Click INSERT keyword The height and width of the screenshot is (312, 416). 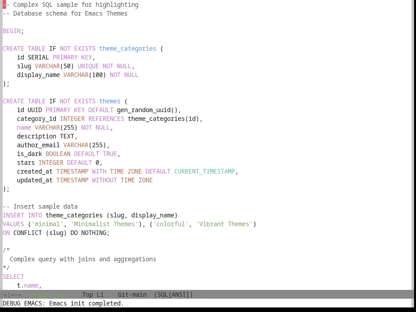tap(13, 215)
